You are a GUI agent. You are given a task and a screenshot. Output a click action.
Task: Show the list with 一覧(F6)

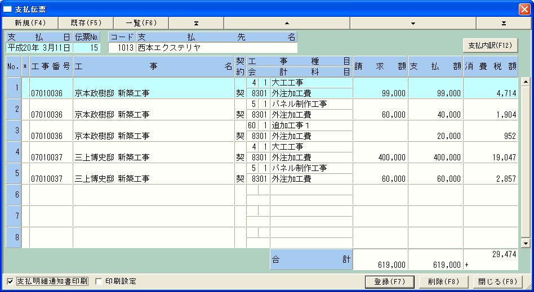pyautogui.click(x=141, y=23)
